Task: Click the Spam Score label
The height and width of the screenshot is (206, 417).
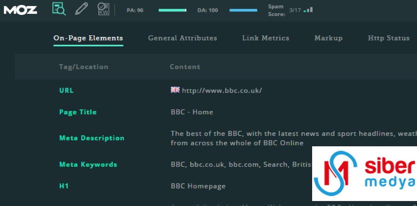Action: pos(276,10)
